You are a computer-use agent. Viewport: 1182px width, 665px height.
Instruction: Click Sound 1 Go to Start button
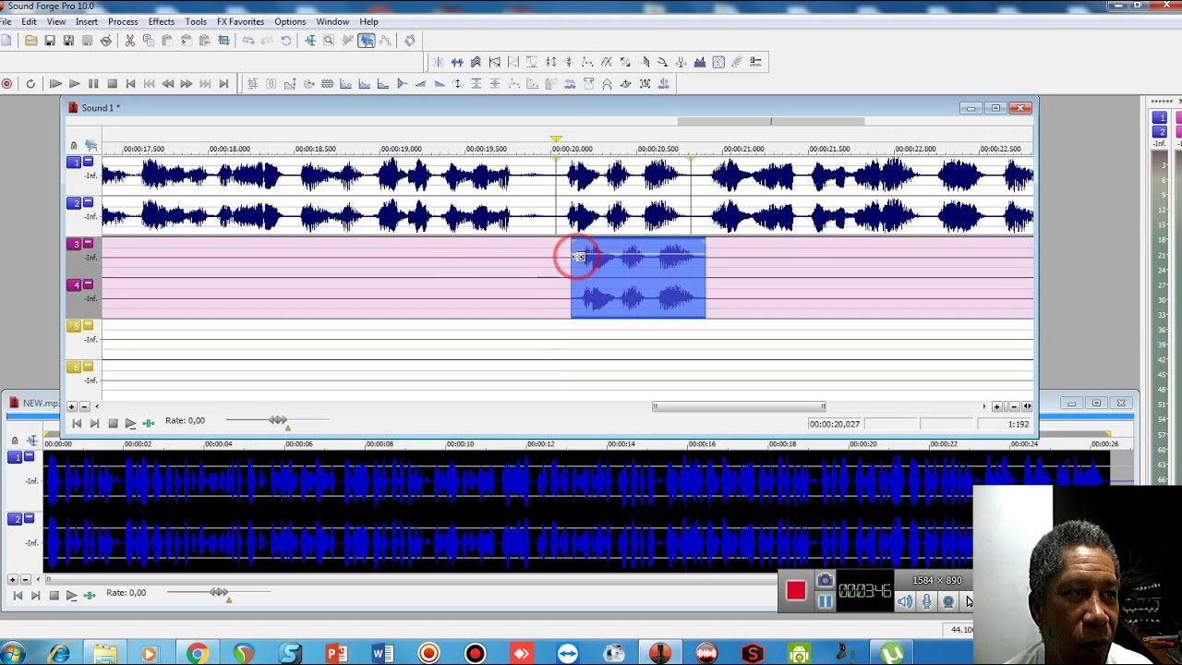[77, 423]
